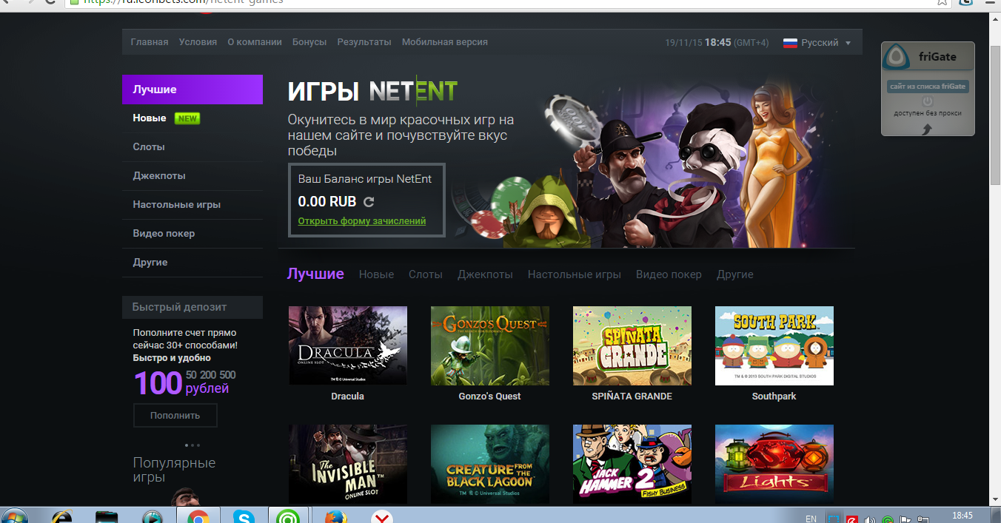Switch to the Видео покер tab above the games

click(x=669, y=274)
